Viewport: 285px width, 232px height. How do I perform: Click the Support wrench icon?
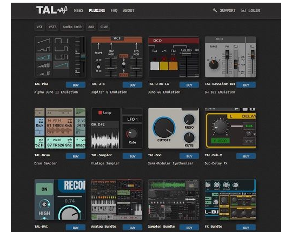click(215, 10)
